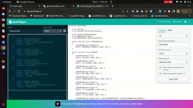
Task: Open the help question mark icon in quicktype header
Action: (185, 22)
